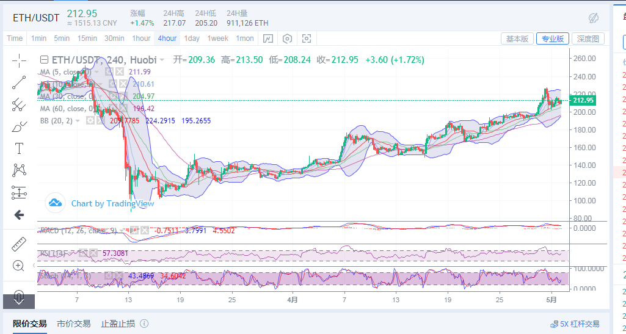
Task: Collapse the ETH/USDT legend with minus box
Action: point(43,60)
